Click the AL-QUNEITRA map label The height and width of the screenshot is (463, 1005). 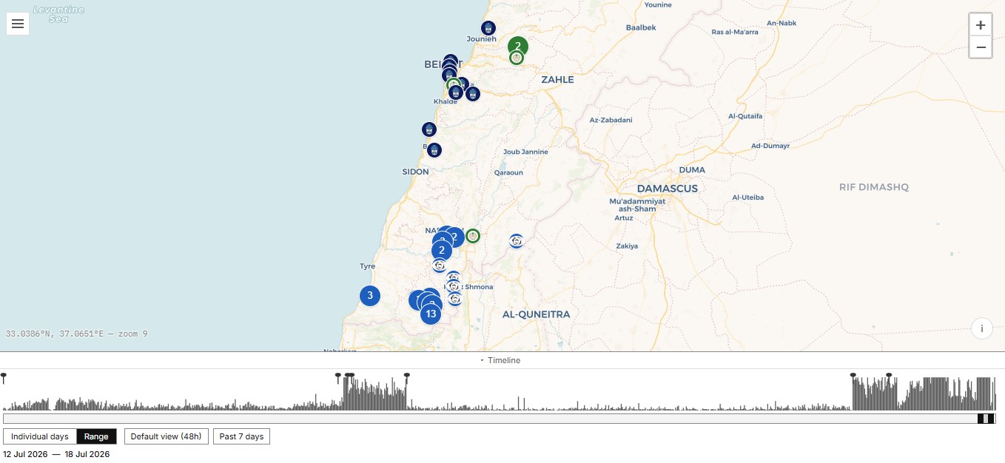[x=537, y=314]
